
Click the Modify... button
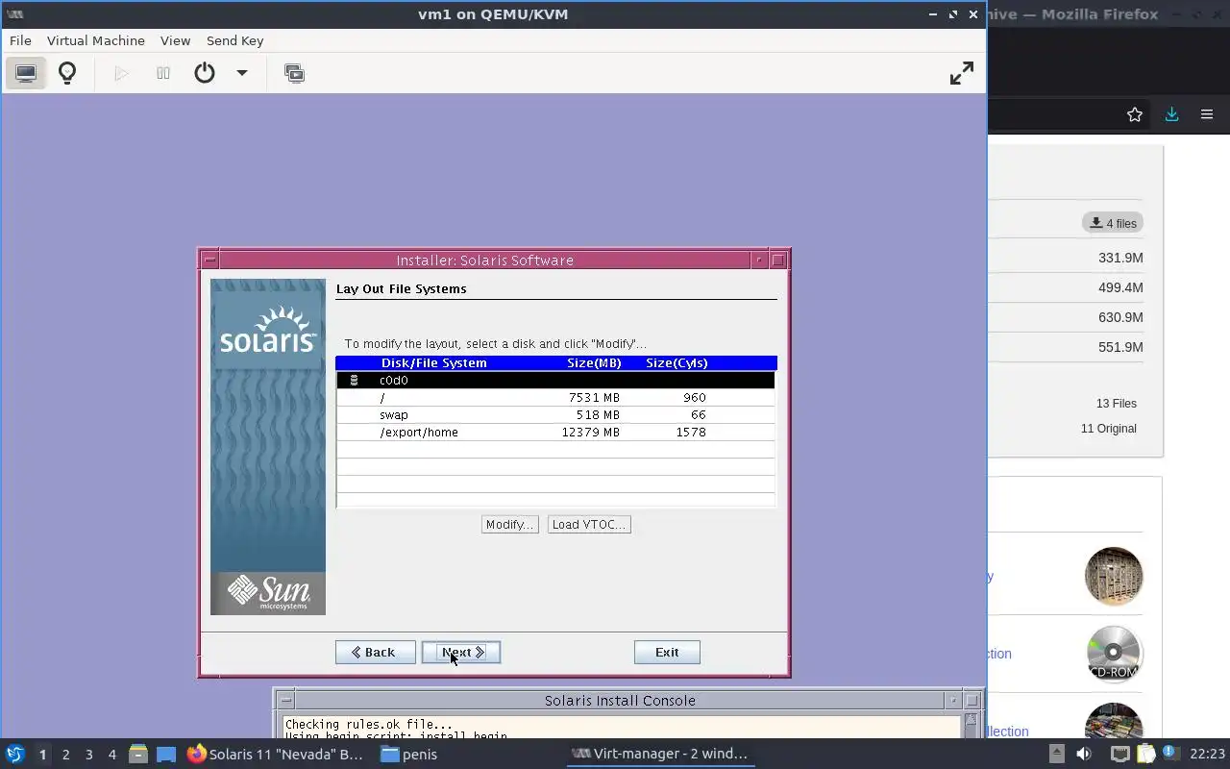click(x=509, y=524)
